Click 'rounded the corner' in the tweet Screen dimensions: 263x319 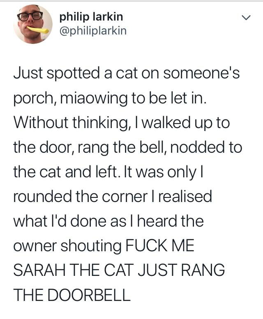click(x=81, y=197)
